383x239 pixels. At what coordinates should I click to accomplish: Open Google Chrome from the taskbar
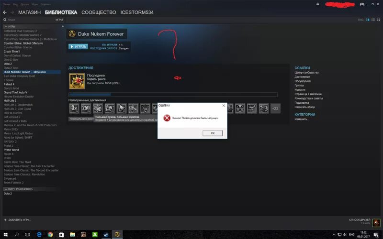click(x=50, y=235)
